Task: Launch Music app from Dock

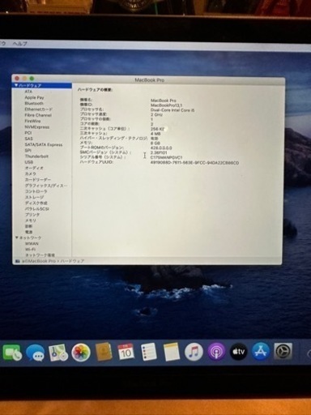Action: tap(194, 352)
